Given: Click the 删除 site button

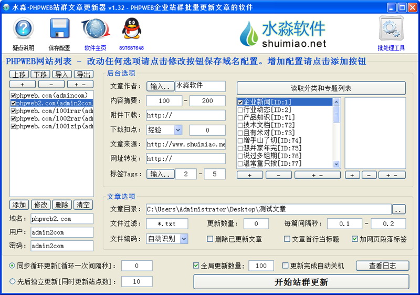Looking at the screenshot, I should [x=62, y=205].
